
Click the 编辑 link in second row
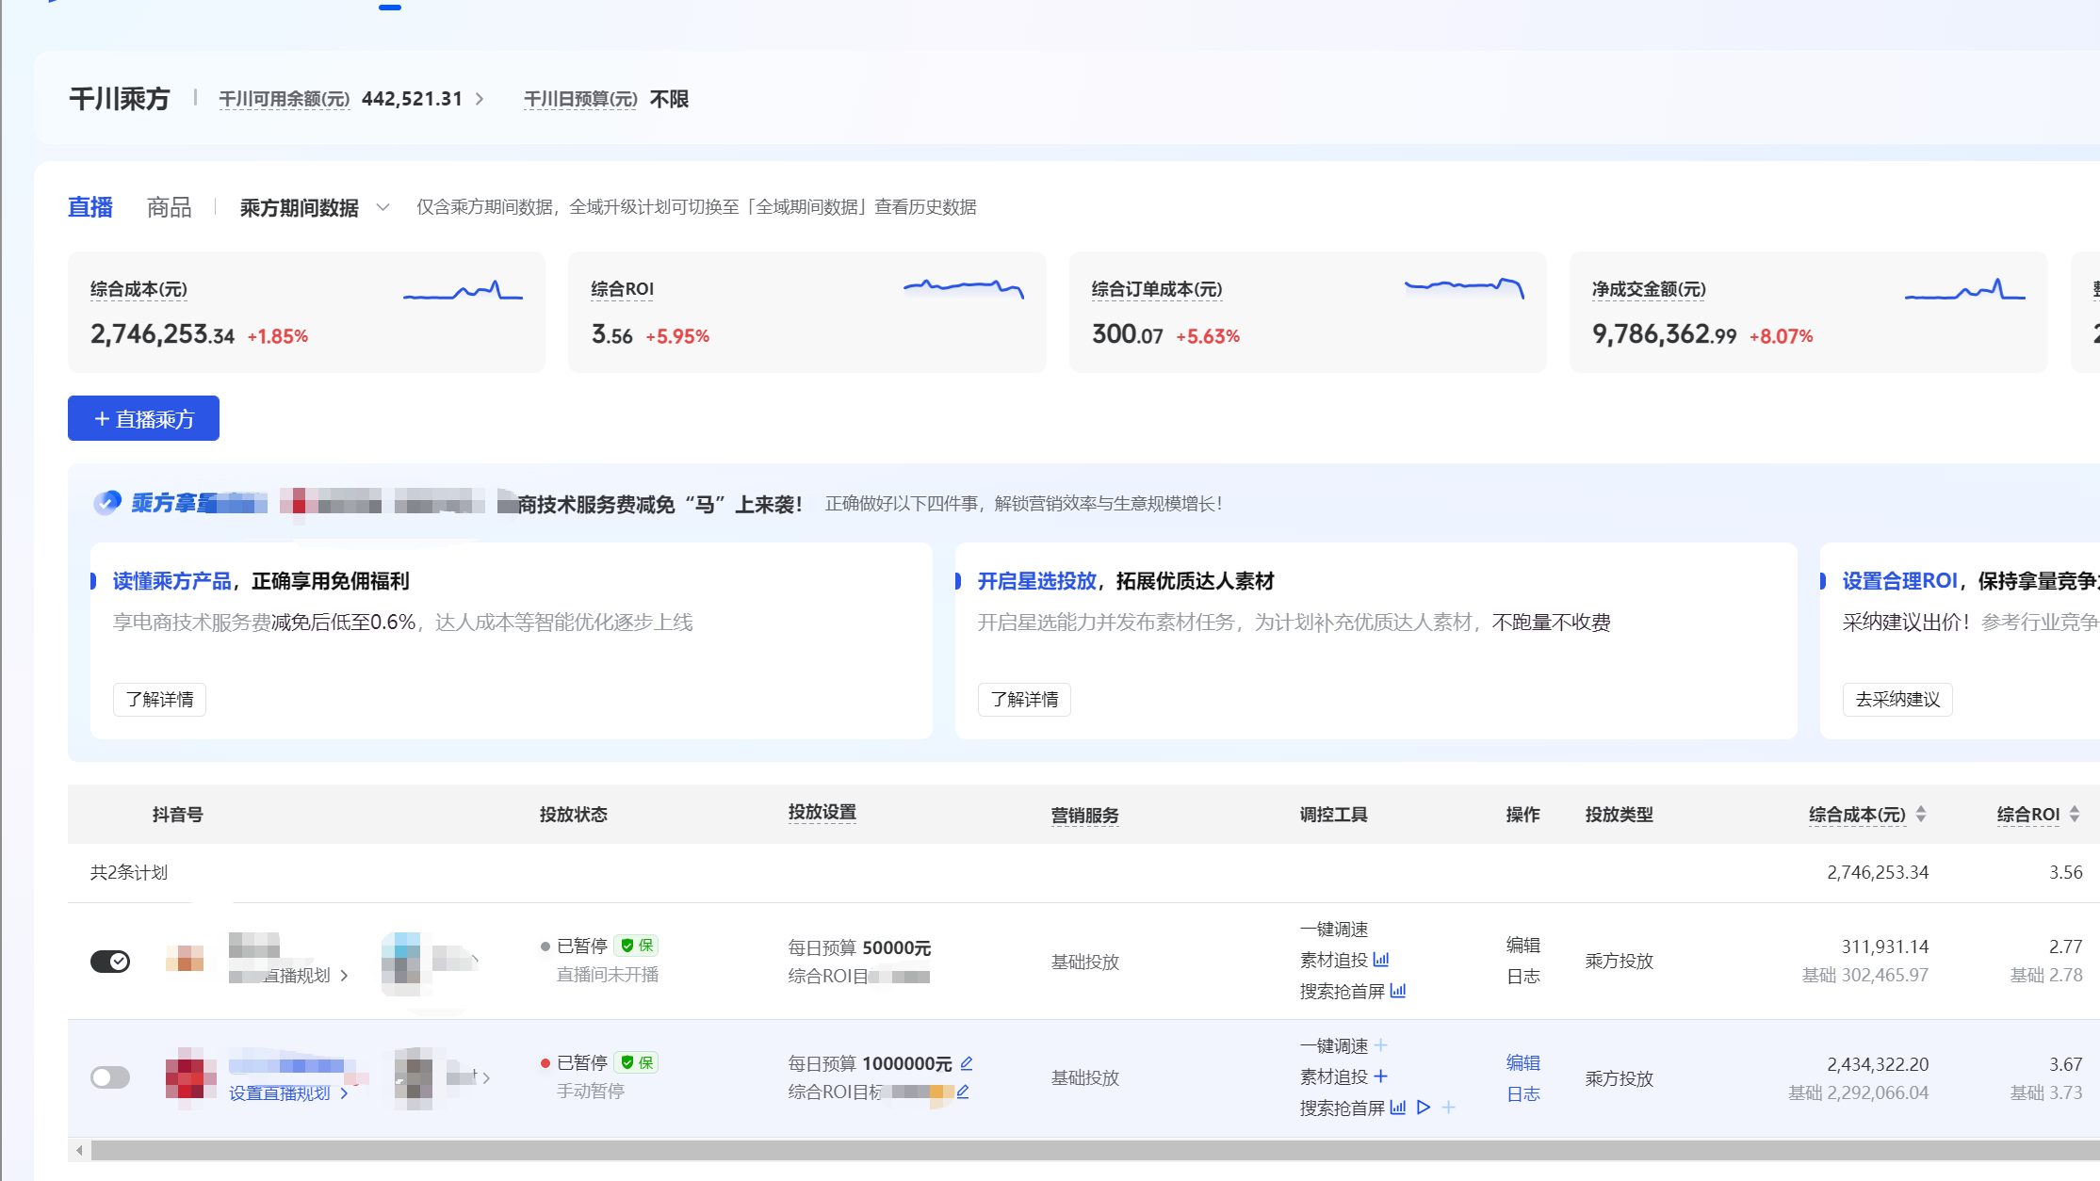coord(1523,1062)
